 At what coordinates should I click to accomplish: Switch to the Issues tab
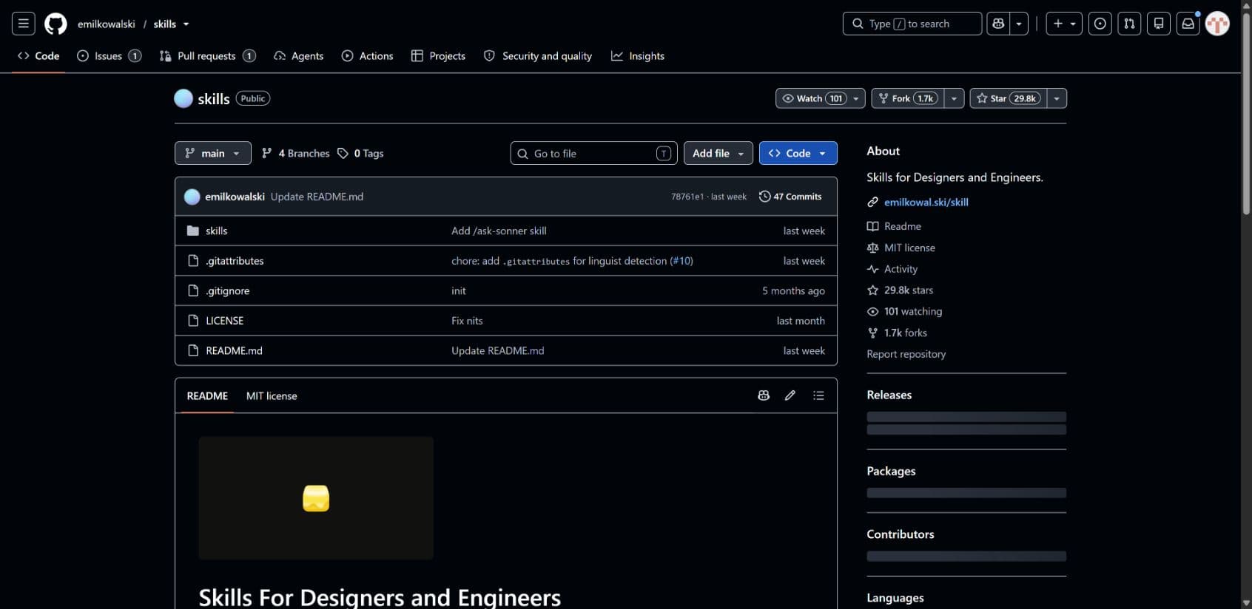(x=110, y=56)
